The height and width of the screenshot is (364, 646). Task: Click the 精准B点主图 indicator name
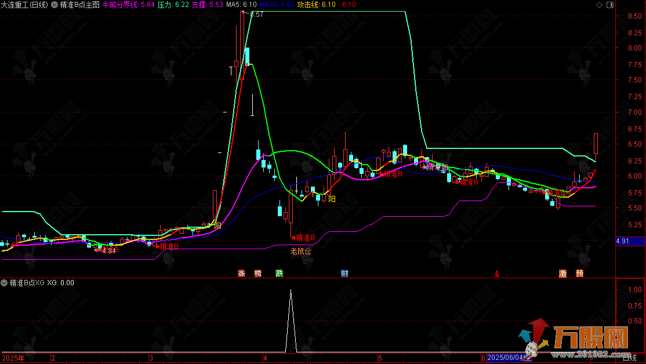point(80,5)
